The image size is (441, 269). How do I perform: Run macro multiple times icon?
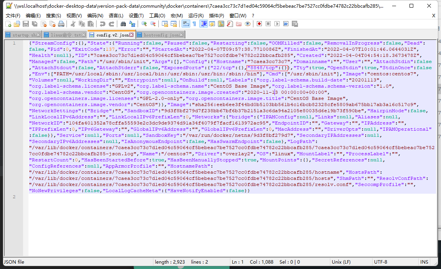coord(286,24)
